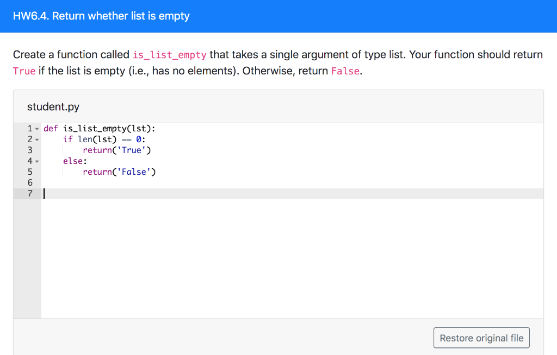557x355 pixels.
Task: Click the Restore original file button
Action: point(481,337)
